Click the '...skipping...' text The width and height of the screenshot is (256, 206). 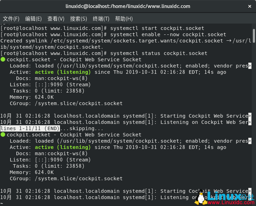point(82,128)
